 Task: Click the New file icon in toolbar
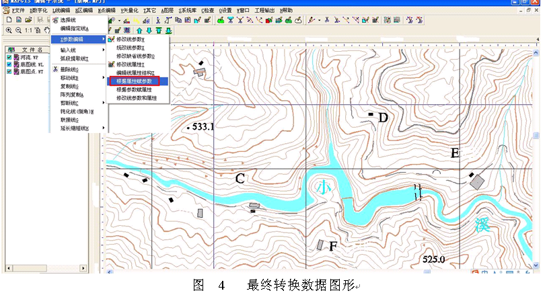click(x=9, y=20)
